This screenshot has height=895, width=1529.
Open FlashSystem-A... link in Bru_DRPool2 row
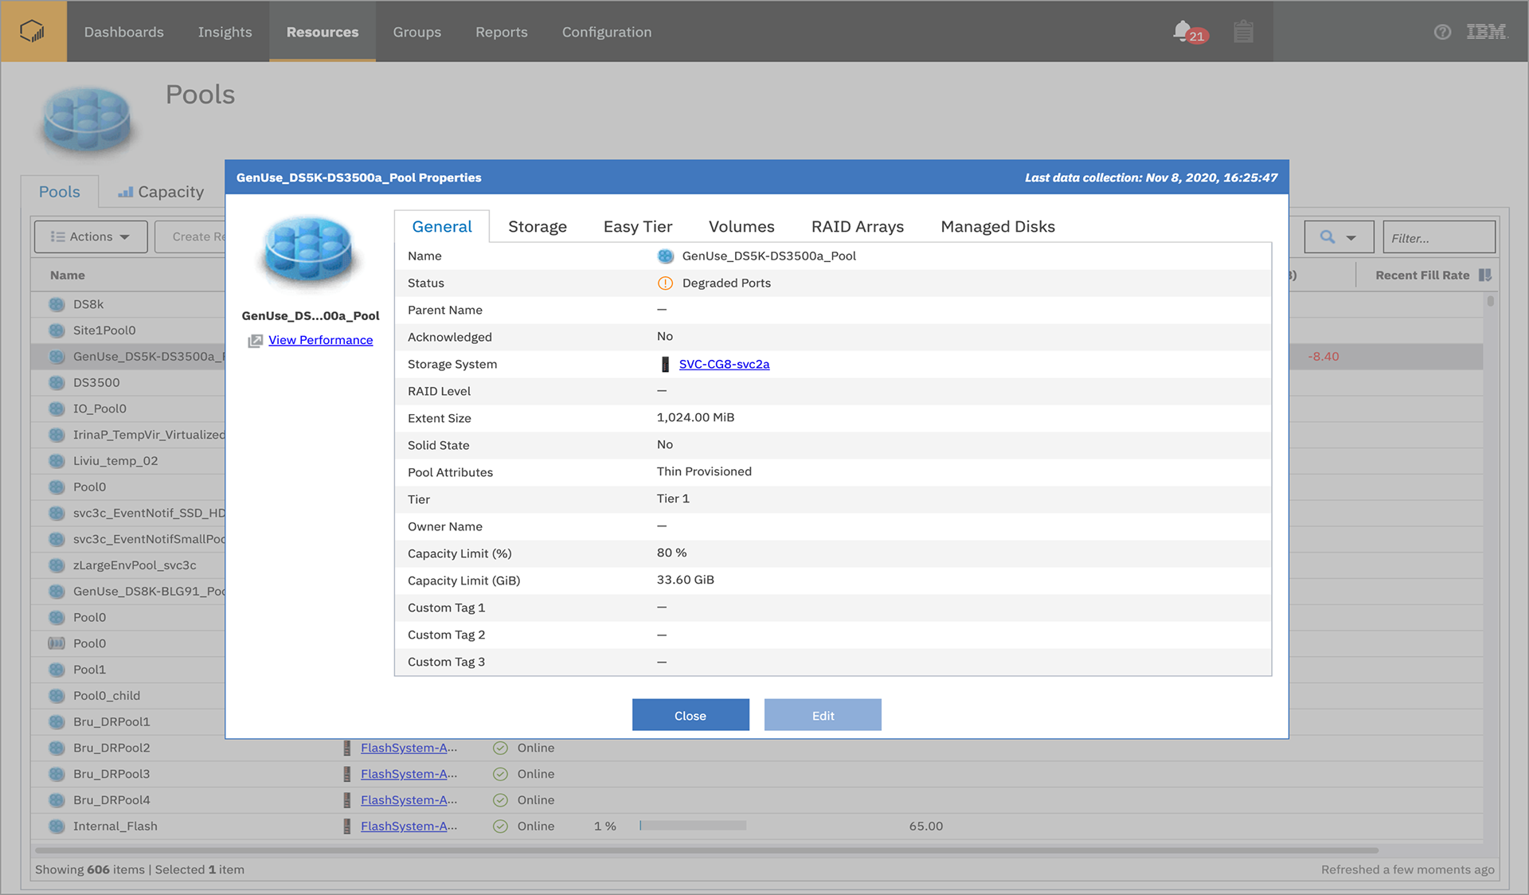pos(409,748)
